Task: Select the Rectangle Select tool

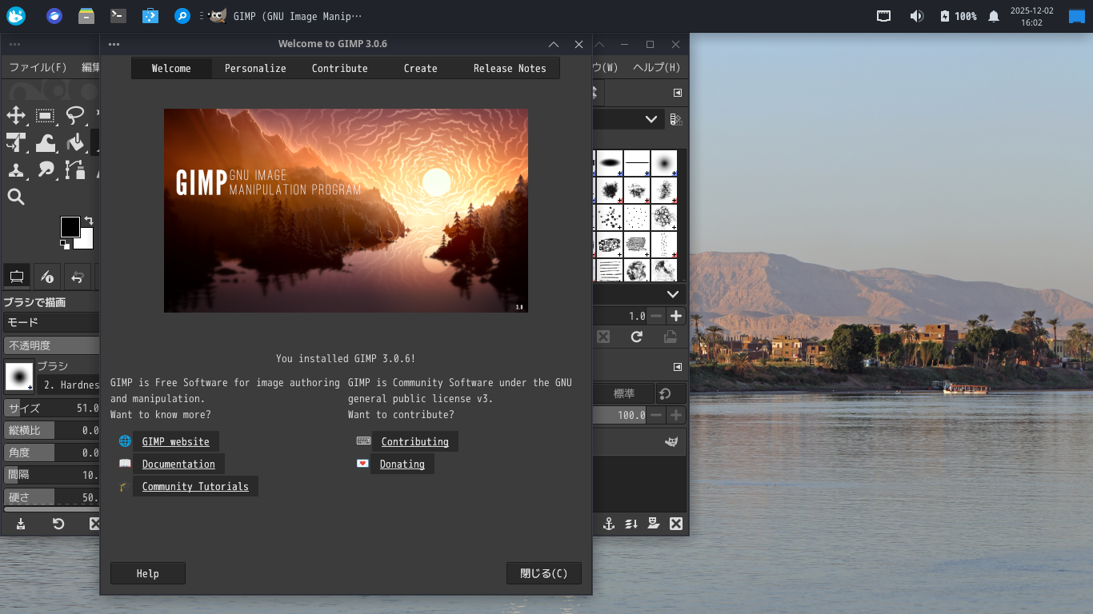Action: click(x=46, y=116)
